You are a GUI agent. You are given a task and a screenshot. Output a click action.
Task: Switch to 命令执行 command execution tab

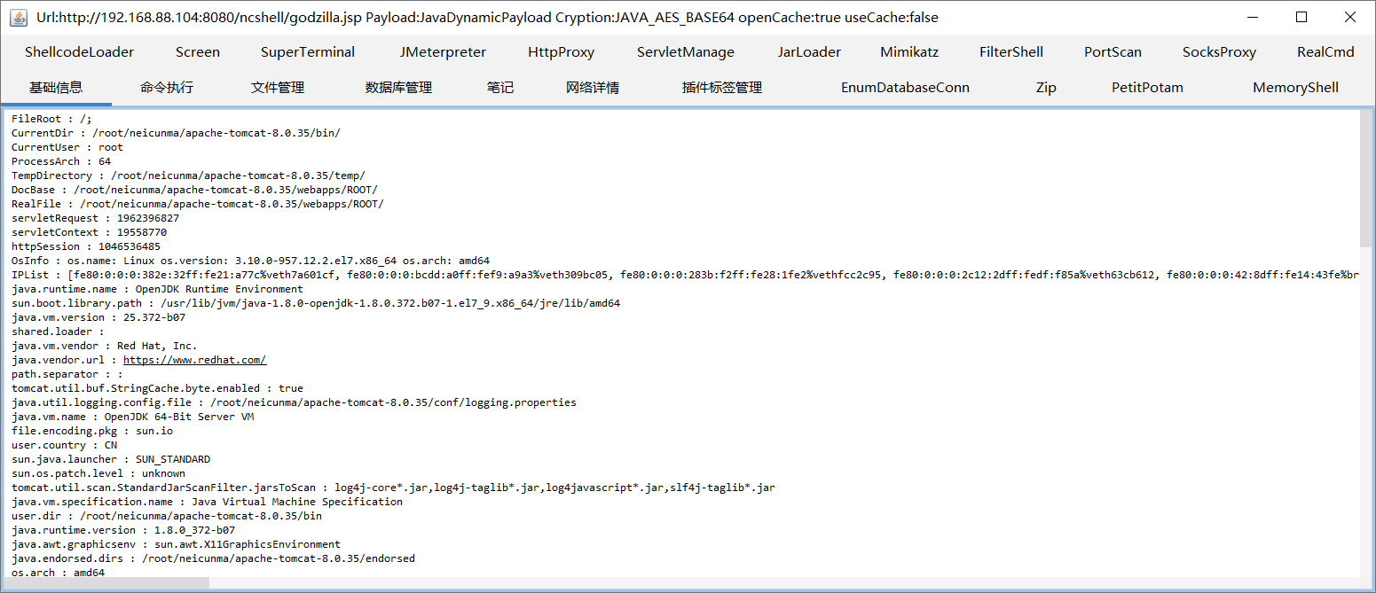click(167, 88)
